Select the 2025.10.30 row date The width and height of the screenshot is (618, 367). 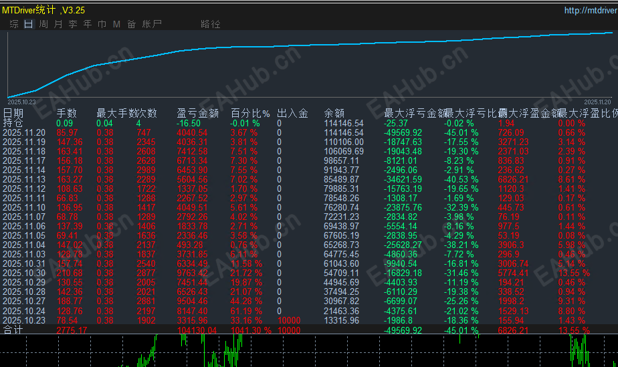(x=24, y=273)
